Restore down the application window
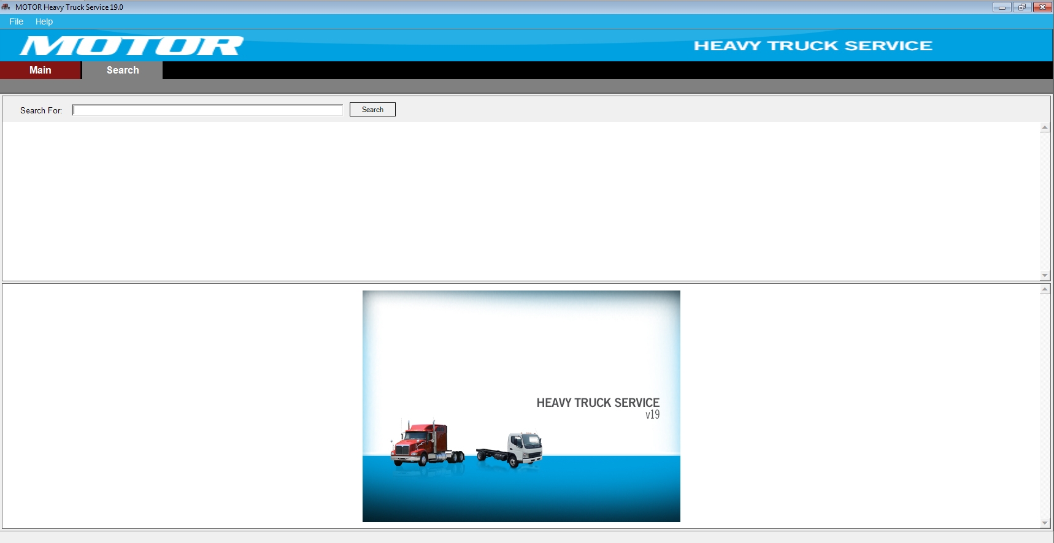 (1022, 7)
